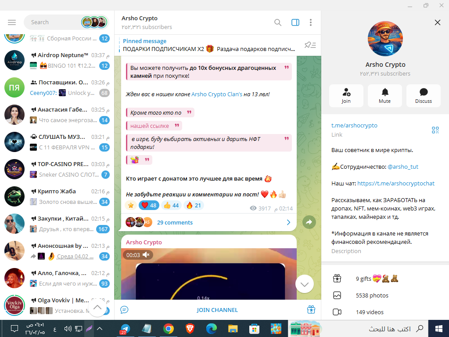Screen dimensions: 449x337
Task: Unmute the video with muted speaker icon
Action: click(146, 255)
